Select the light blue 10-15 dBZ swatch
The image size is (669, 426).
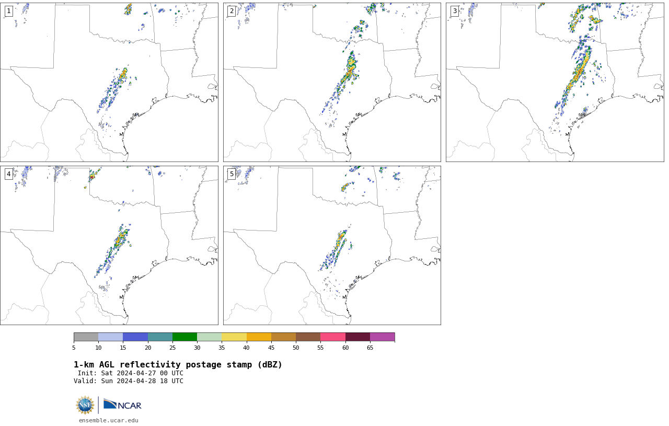tap(110, 337)
